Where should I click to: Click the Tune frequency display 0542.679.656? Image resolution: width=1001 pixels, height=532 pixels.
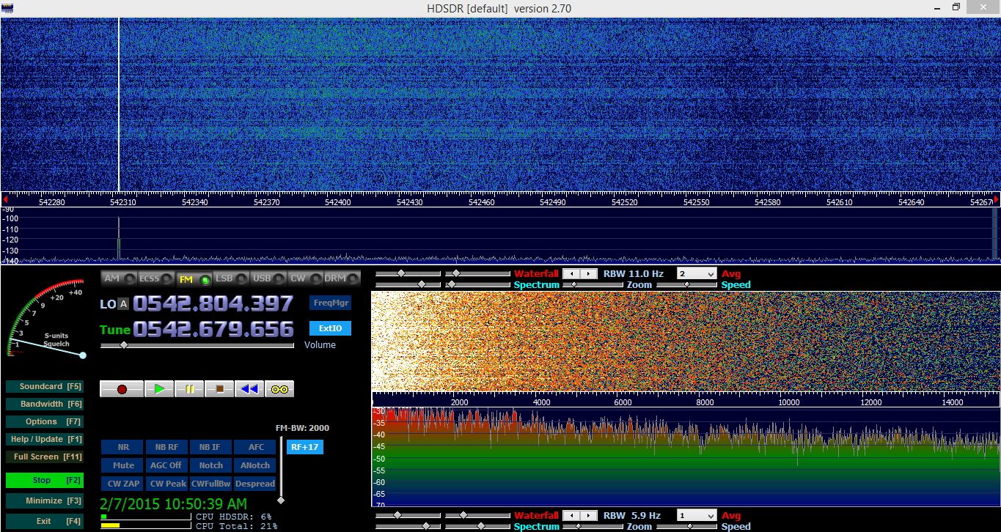[213, 329]
